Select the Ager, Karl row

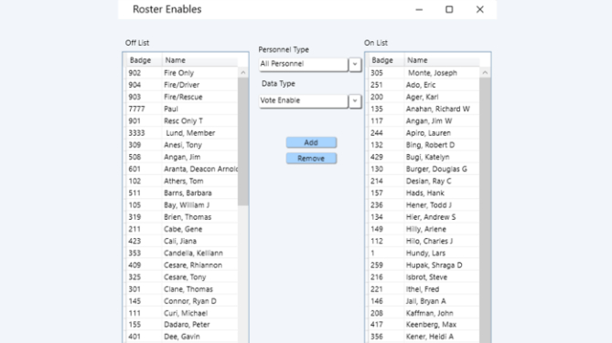pos(424,97)
